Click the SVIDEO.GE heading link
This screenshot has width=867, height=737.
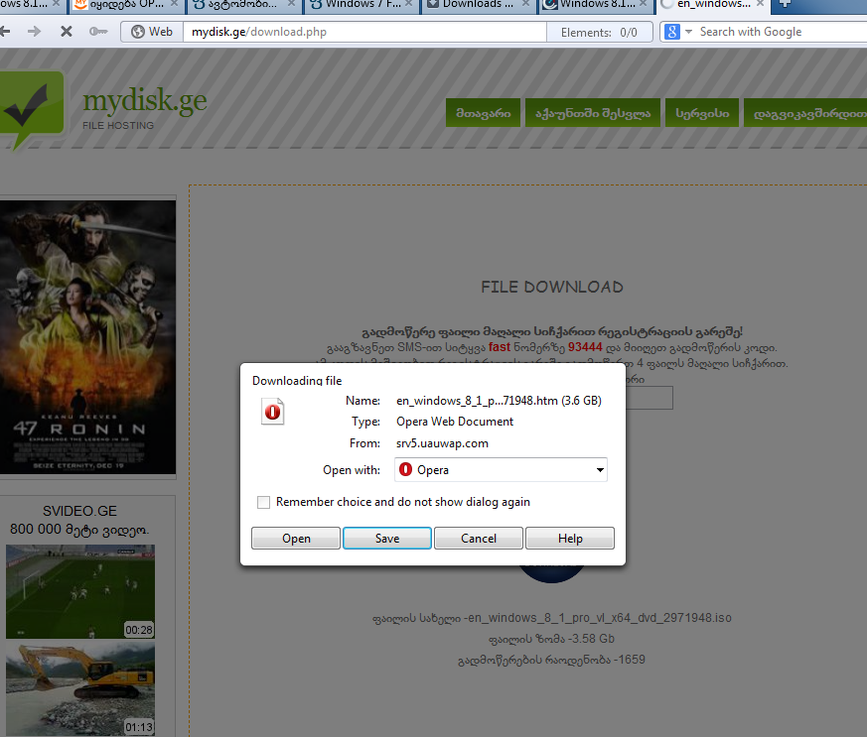(x=80, y=511)
